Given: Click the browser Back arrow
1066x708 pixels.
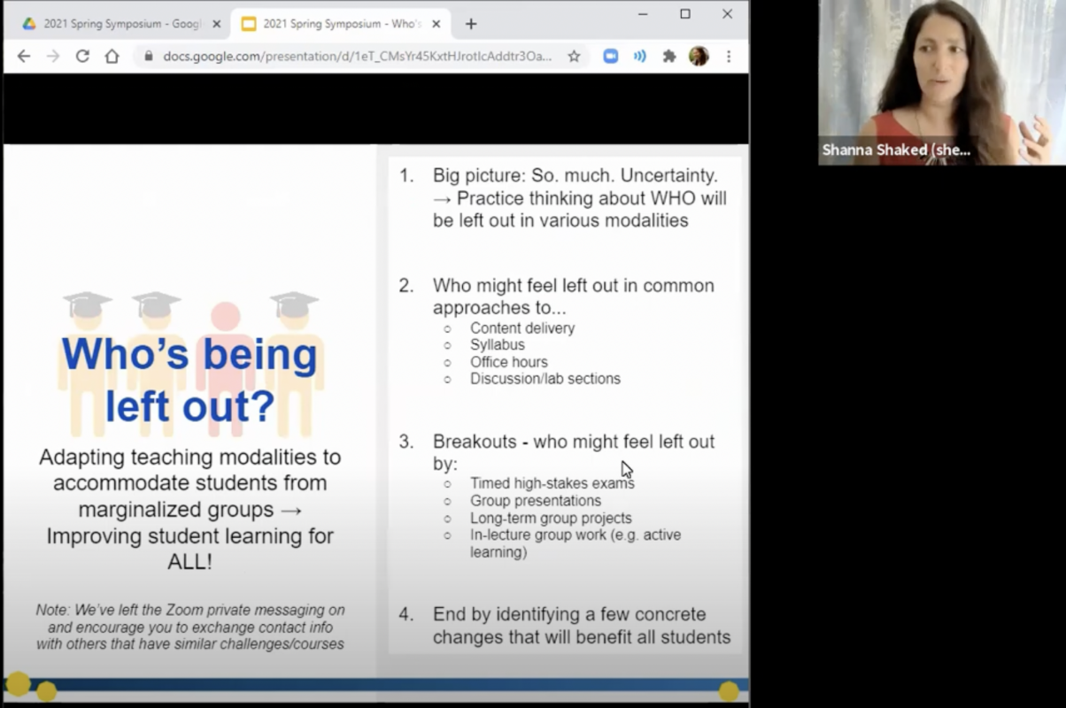Looking at the screenshot, I should (24, 57).
